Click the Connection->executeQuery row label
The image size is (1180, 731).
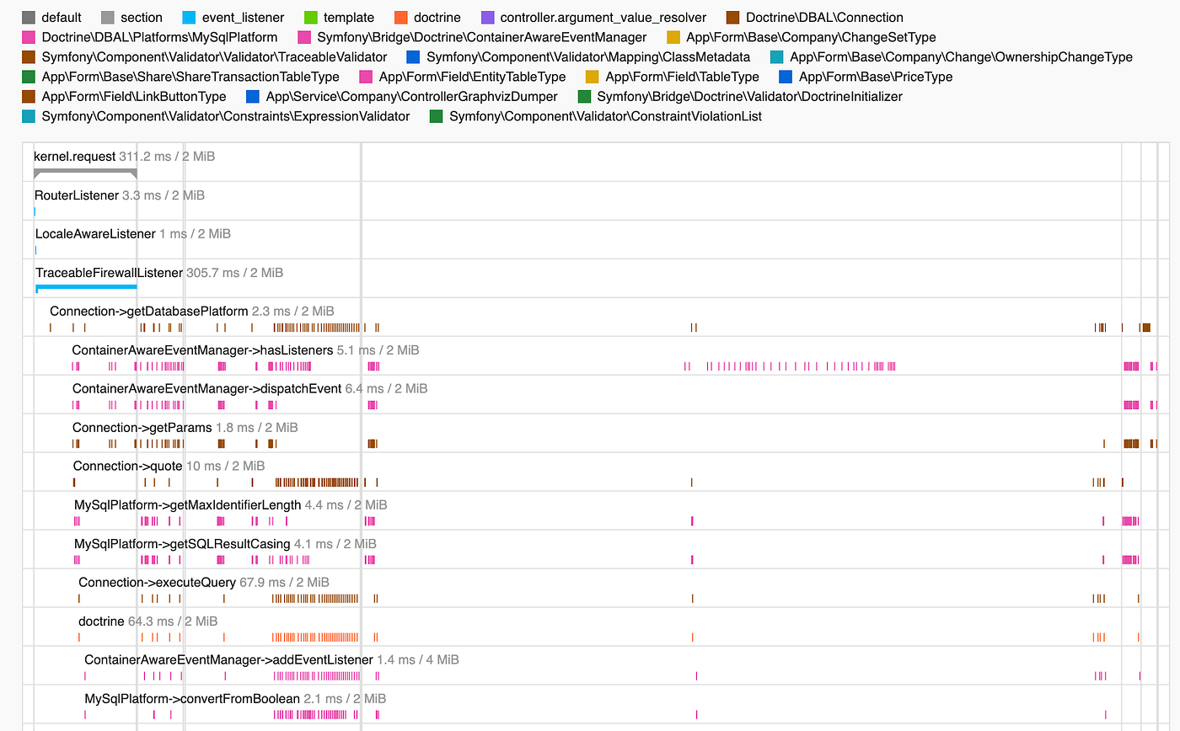pos(158,582)
